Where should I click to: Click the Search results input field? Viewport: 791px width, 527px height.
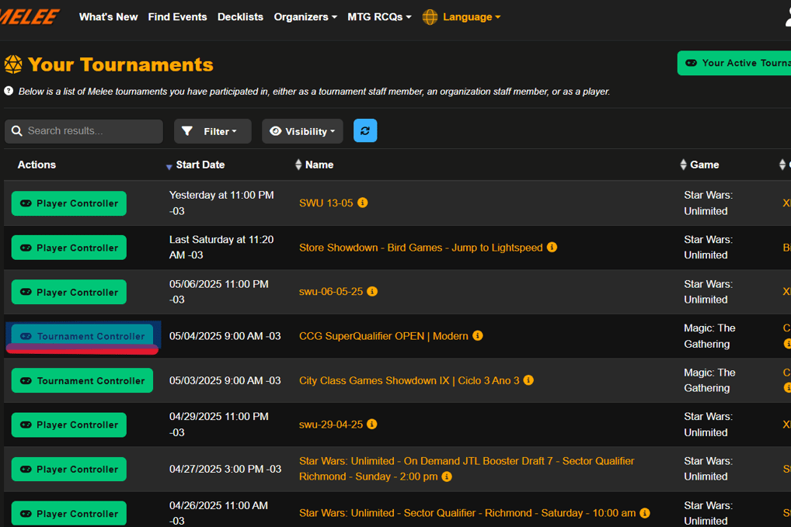click(84, 131)
